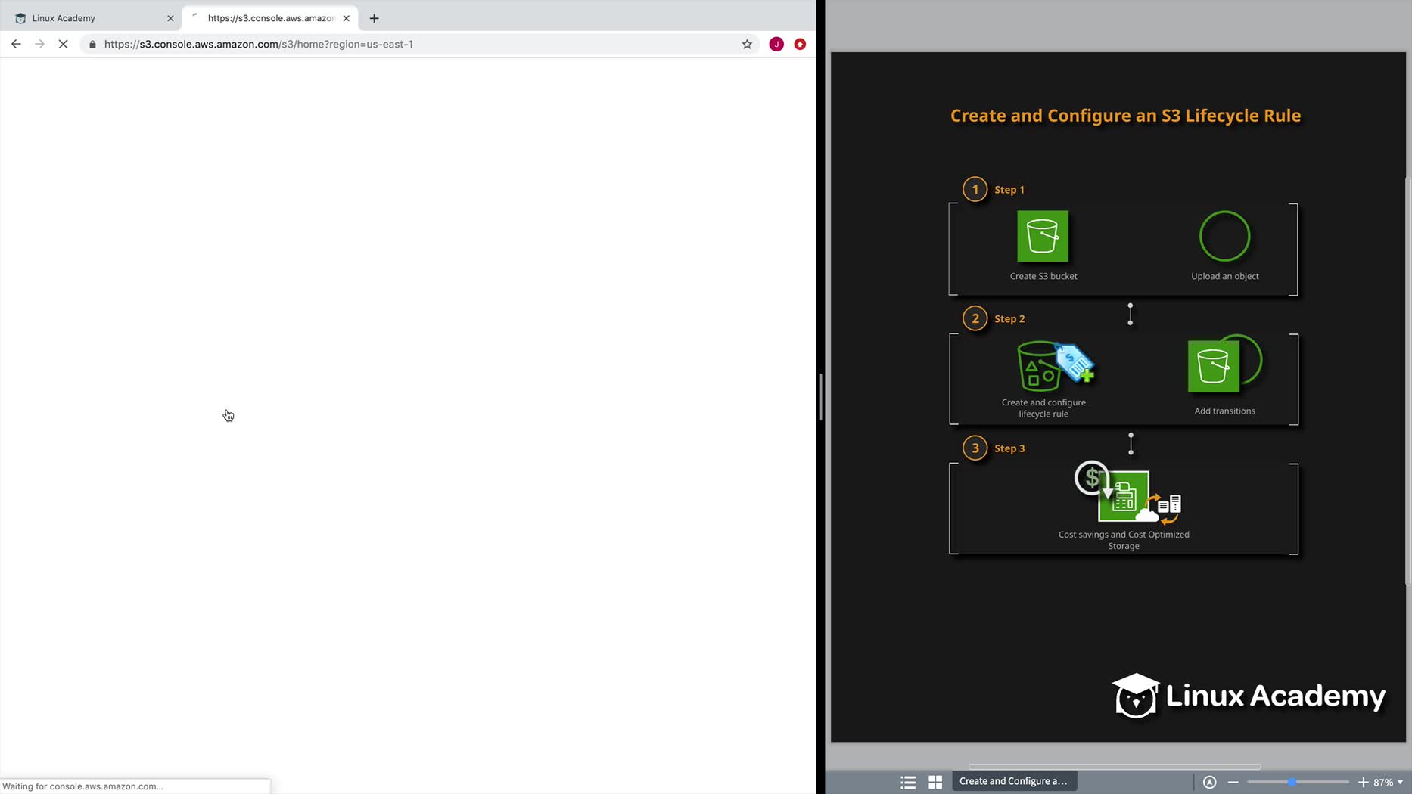Zoom out with the minus button
1412x794 pixels.
point(1233,782)
